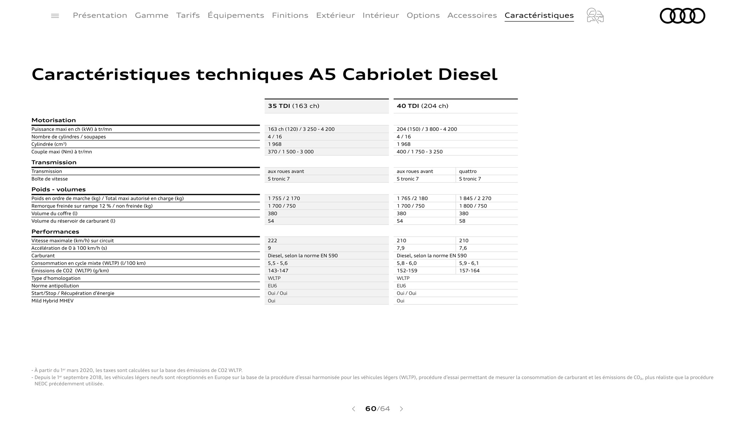
Task: Select the Boîte de vitesse row label
Action: pyautogui.click(x=50, y=179)
